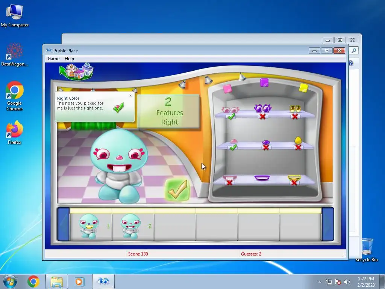Open the volume tray icon

click(x=347, y=282)
